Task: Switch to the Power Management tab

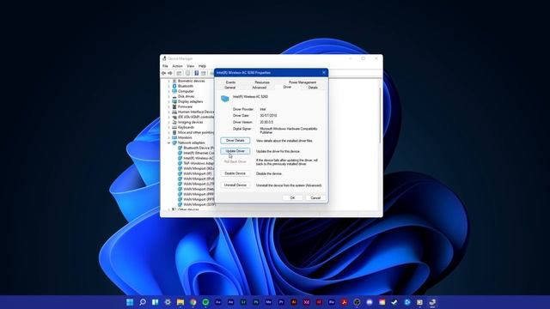Action: pyautogui.click(x=302, y=82)
